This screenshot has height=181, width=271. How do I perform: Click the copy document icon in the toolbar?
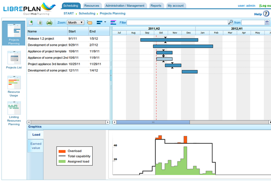(40, 23)
